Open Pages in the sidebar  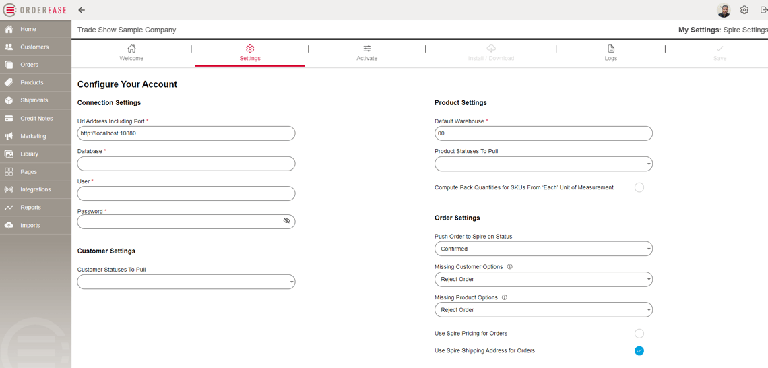(35, 172)
